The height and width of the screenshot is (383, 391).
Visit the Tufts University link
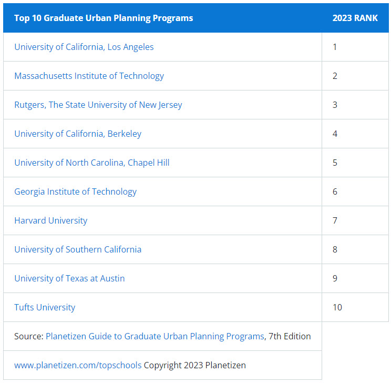click(45, 307)
